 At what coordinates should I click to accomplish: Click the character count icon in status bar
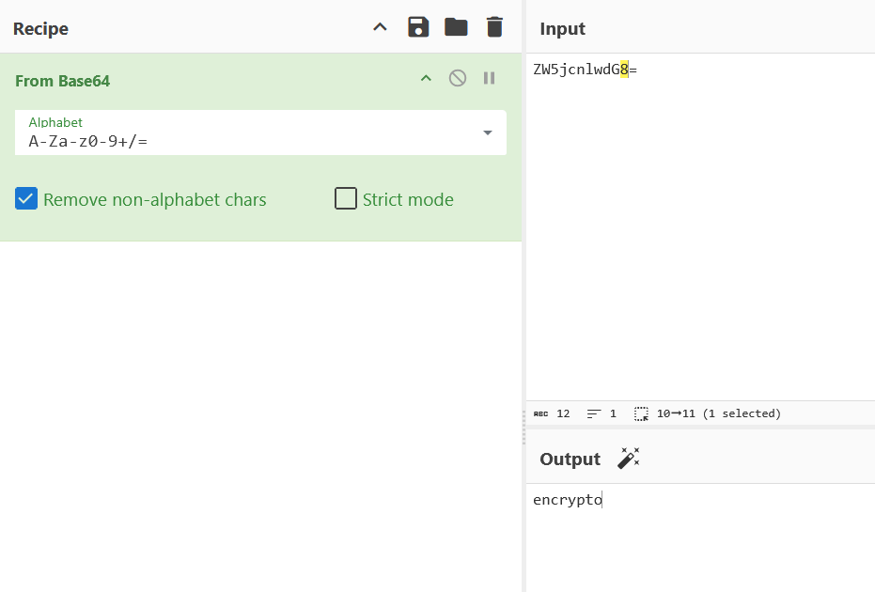click(541, 413)
